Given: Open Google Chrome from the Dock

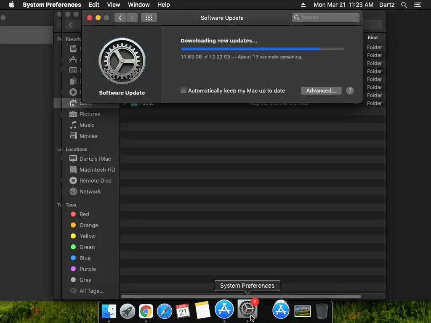Looking at the screenshot, I should [146, 311].
